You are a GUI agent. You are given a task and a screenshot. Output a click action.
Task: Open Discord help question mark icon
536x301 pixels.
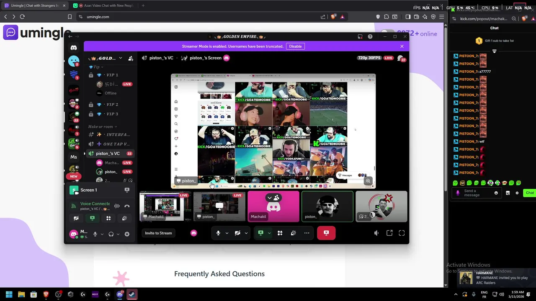[370, 37]
